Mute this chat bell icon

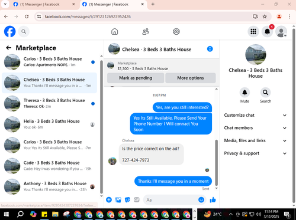(244, 93)
